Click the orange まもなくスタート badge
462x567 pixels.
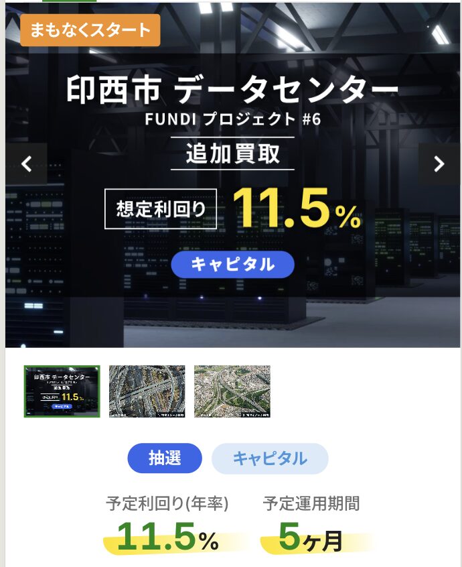[90, 30]
